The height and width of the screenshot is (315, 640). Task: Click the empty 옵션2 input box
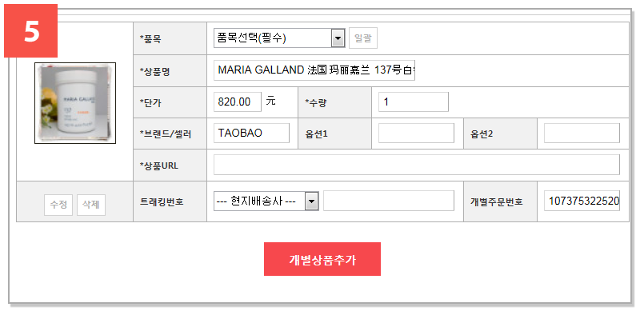[582, 134]
